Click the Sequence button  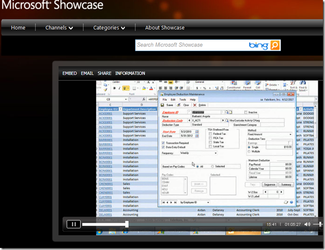click(x=269, y=184)
